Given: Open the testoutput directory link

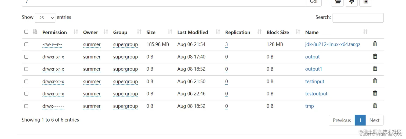Looking at the screenshot, I should (x=316, y=94).
